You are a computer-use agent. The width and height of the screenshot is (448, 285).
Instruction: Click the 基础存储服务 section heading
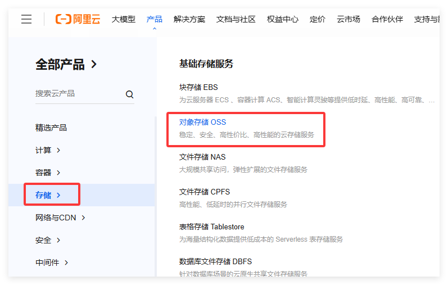[x=206, y=64]
